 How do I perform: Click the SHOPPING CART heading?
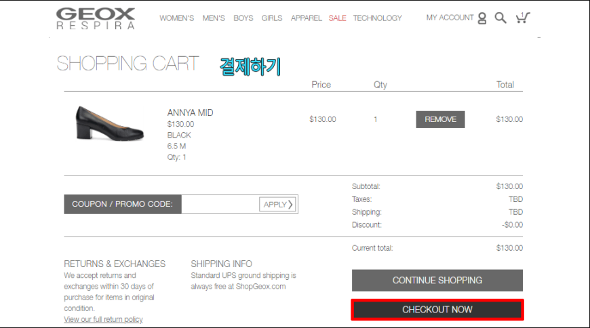point(127,63)
